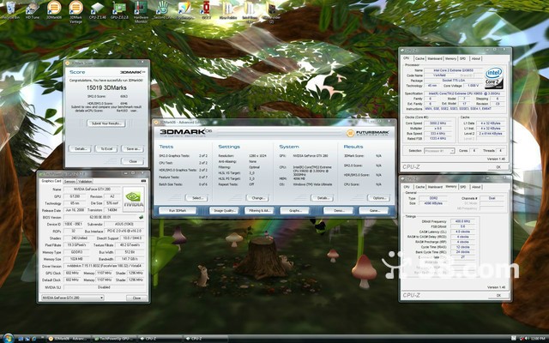Click Change under the Settings section
The height and width of the screenshot is (343, 549).
tap(257, 198)
